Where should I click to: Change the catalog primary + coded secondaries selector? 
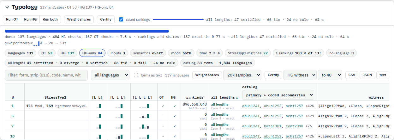278,95
